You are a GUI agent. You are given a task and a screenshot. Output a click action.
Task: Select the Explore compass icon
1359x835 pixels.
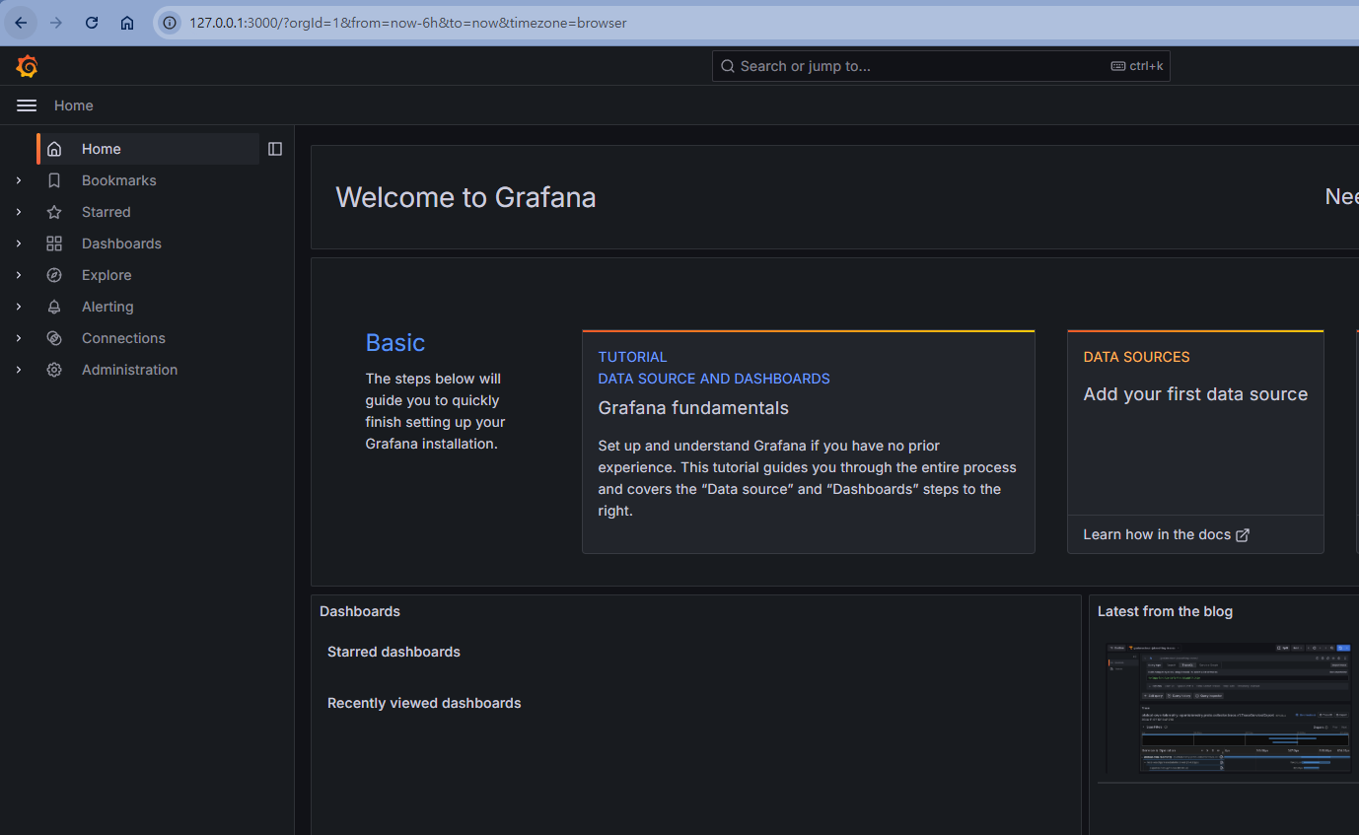pos(54,274)
